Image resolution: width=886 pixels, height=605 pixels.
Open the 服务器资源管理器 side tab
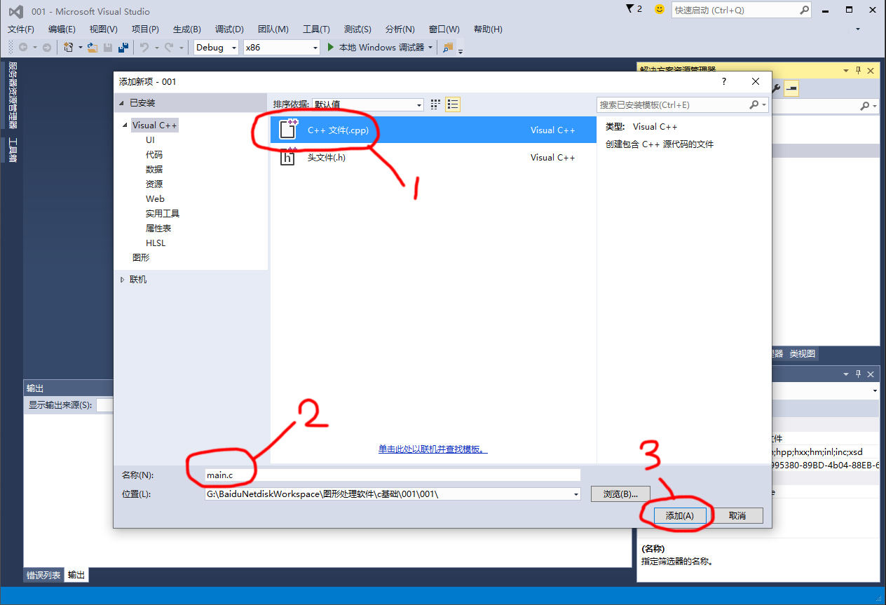coord(12,95)
